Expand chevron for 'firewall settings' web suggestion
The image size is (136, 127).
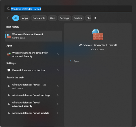(x=58, y=95)
